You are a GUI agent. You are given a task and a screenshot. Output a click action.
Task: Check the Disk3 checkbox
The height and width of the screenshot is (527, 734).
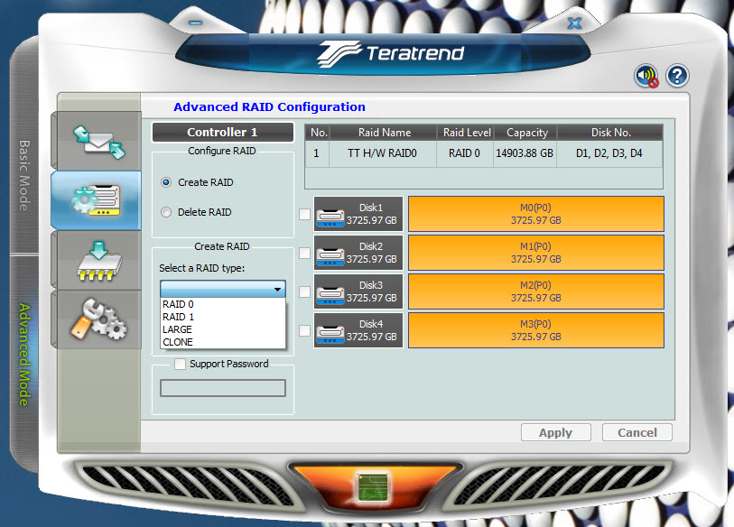point(305,291)
